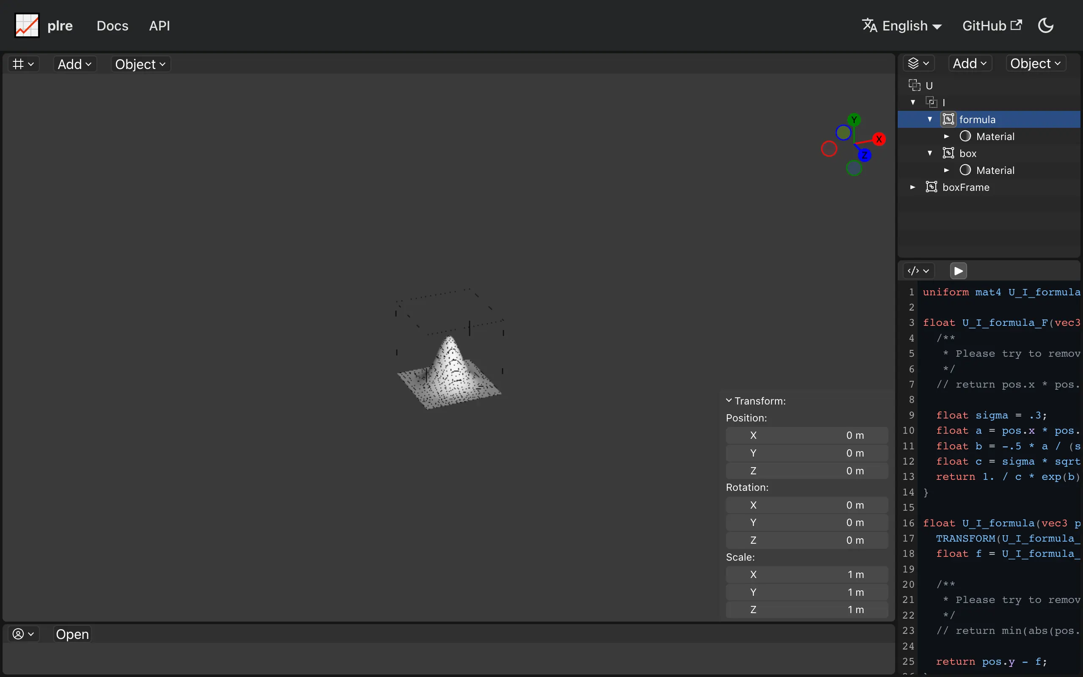Click red X axis gizmo handle
The width and height of the screenshot is (1083, 677).
pos(879,139)
